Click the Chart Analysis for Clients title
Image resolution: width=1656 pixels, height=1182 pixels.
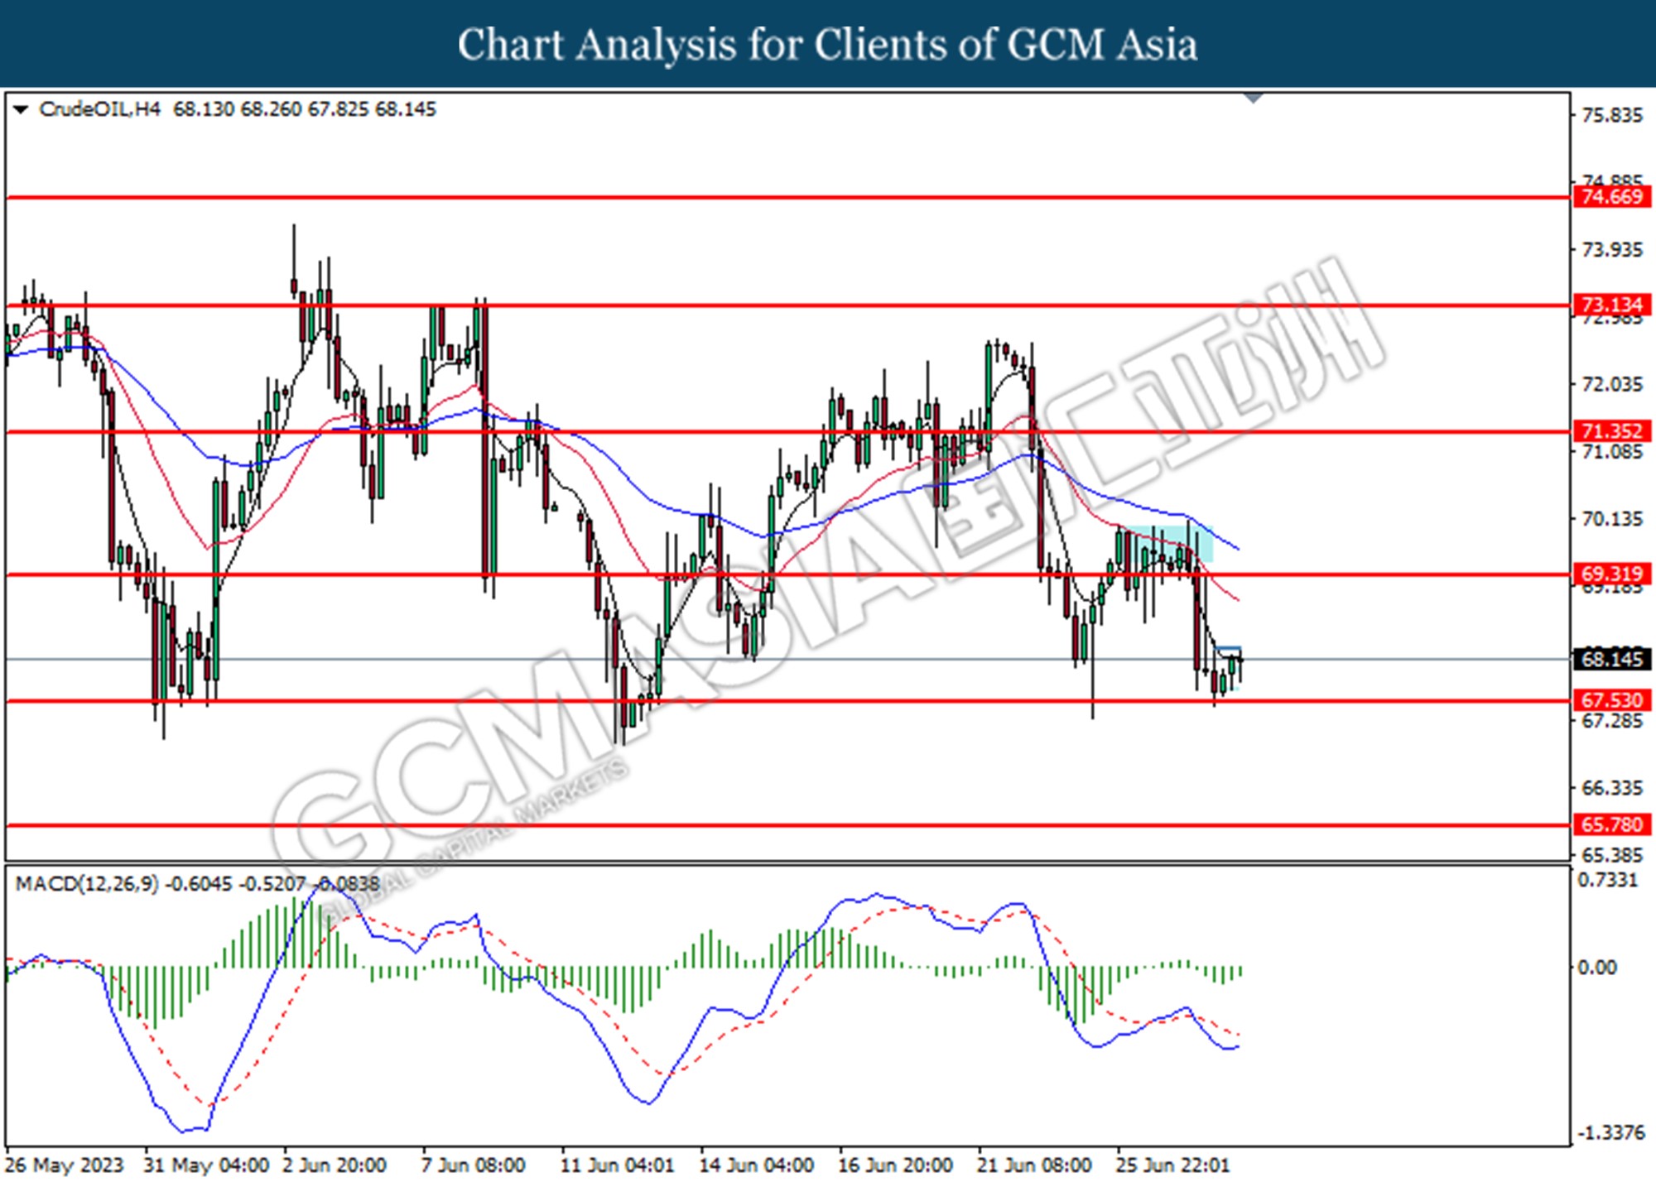pos(828,45)
